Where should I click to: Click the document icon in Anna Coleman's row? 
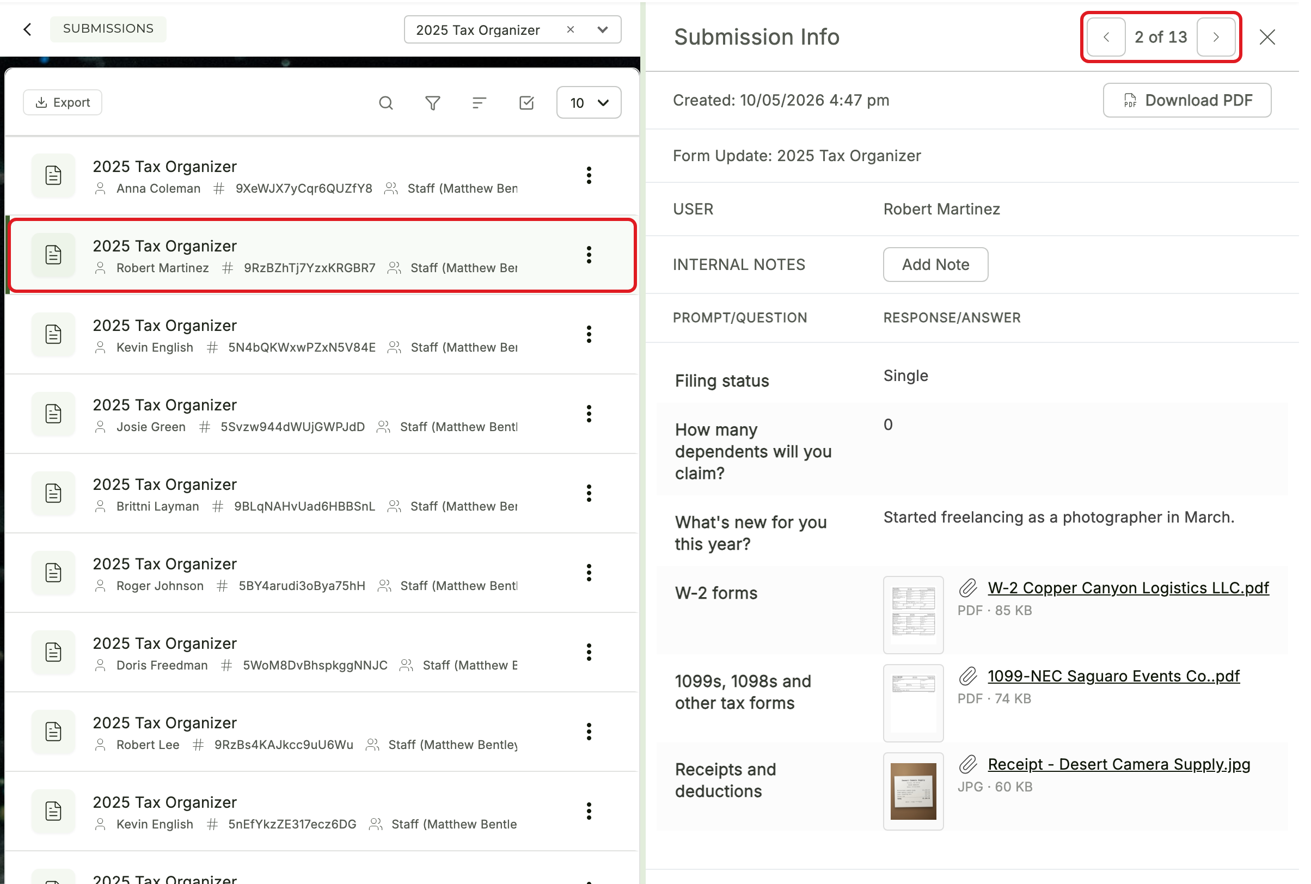tap(53, 175)
